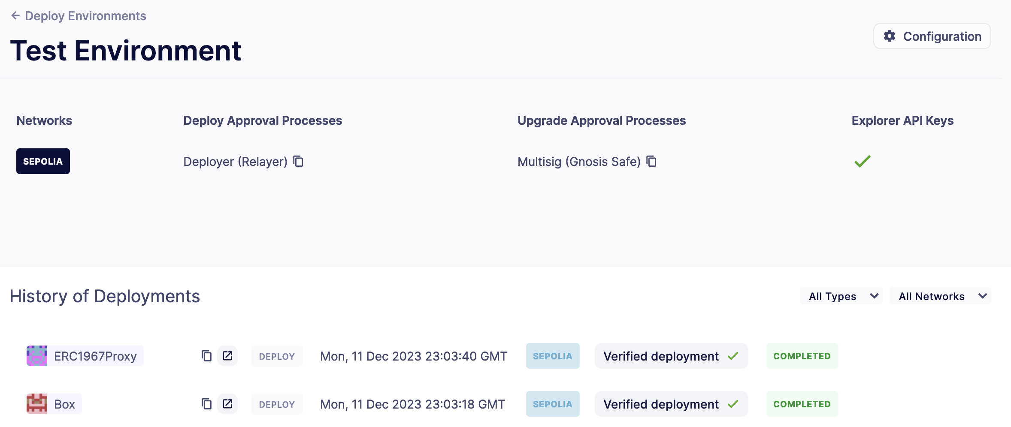1011x427 pixels.
Task: Click the SEPOLIA network badge under Networks
Action: point(43,161)
